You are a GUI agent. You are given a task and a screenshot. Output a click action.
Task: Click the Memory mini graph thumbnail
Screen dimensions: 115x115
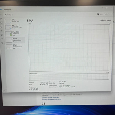click(8, 27)
